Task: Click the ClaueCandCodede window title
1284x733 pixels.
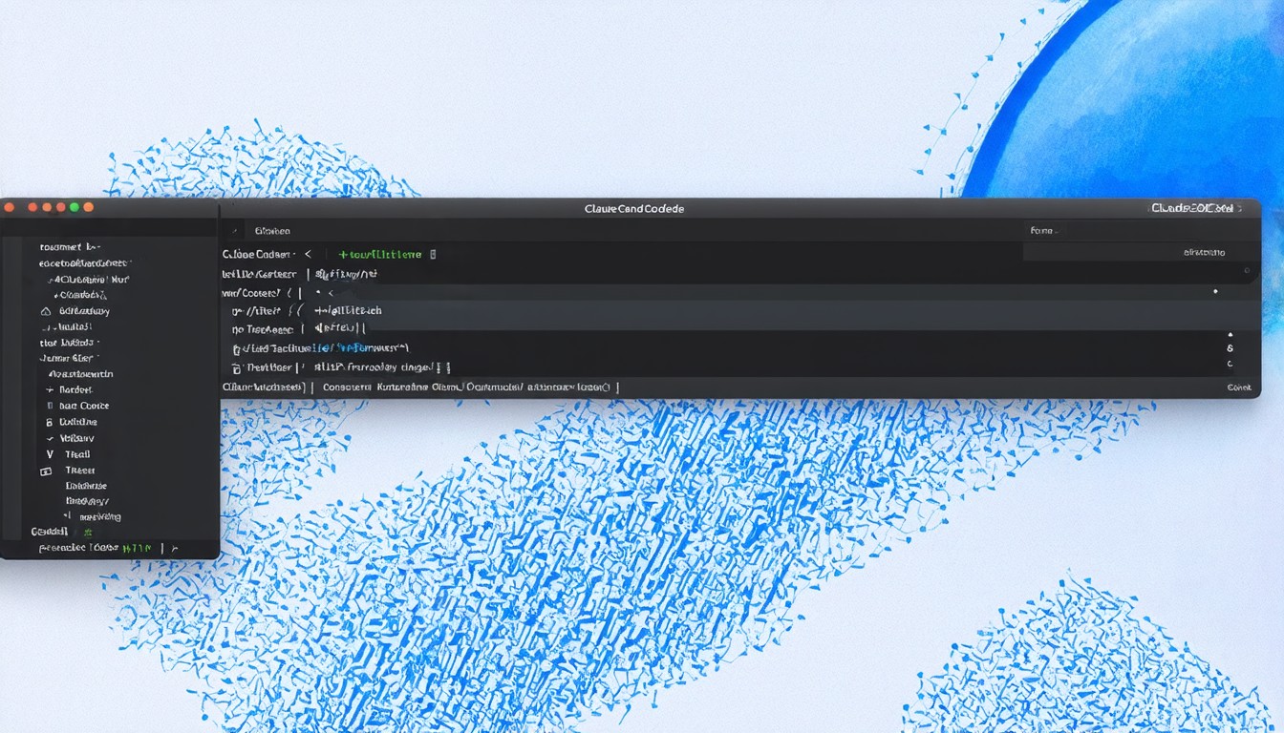Action: tap(634, 208)
